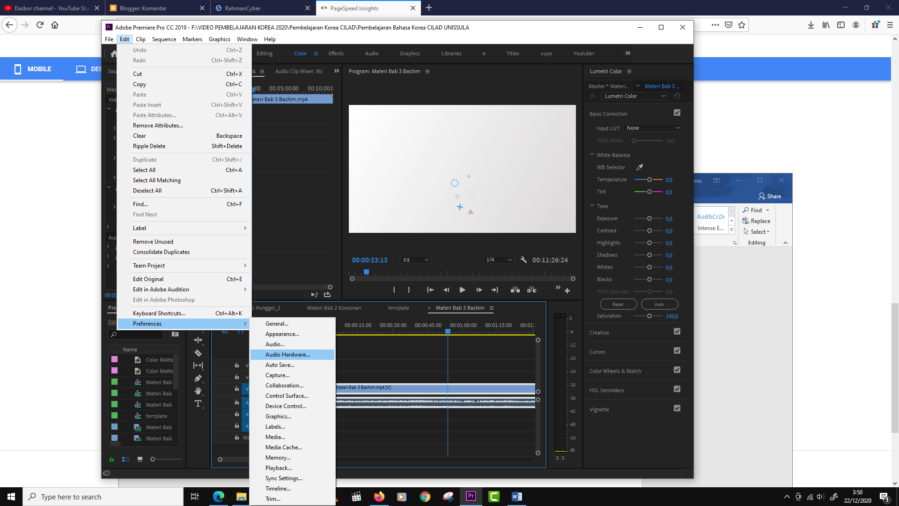This screenshot has width=899, height=506.
Task: Expand Label submenu in Edit menu
Action: (x=184, y=228)
